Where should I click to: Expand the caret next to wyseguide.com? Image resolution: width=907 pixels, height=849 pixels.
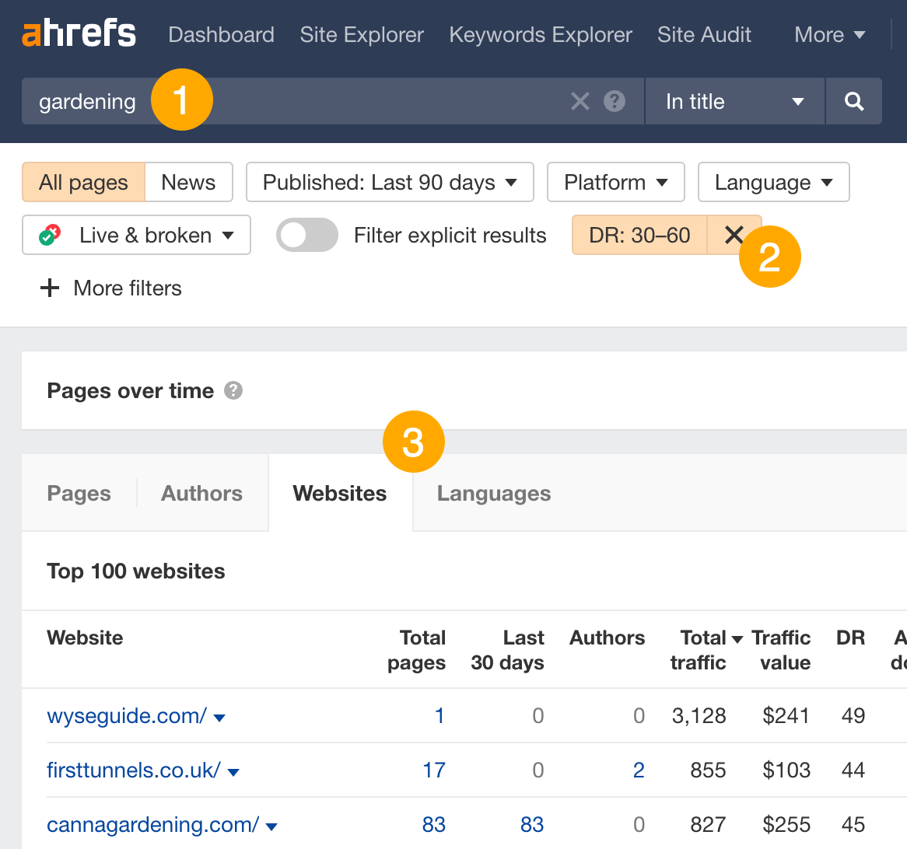click(x=220, y=718)
